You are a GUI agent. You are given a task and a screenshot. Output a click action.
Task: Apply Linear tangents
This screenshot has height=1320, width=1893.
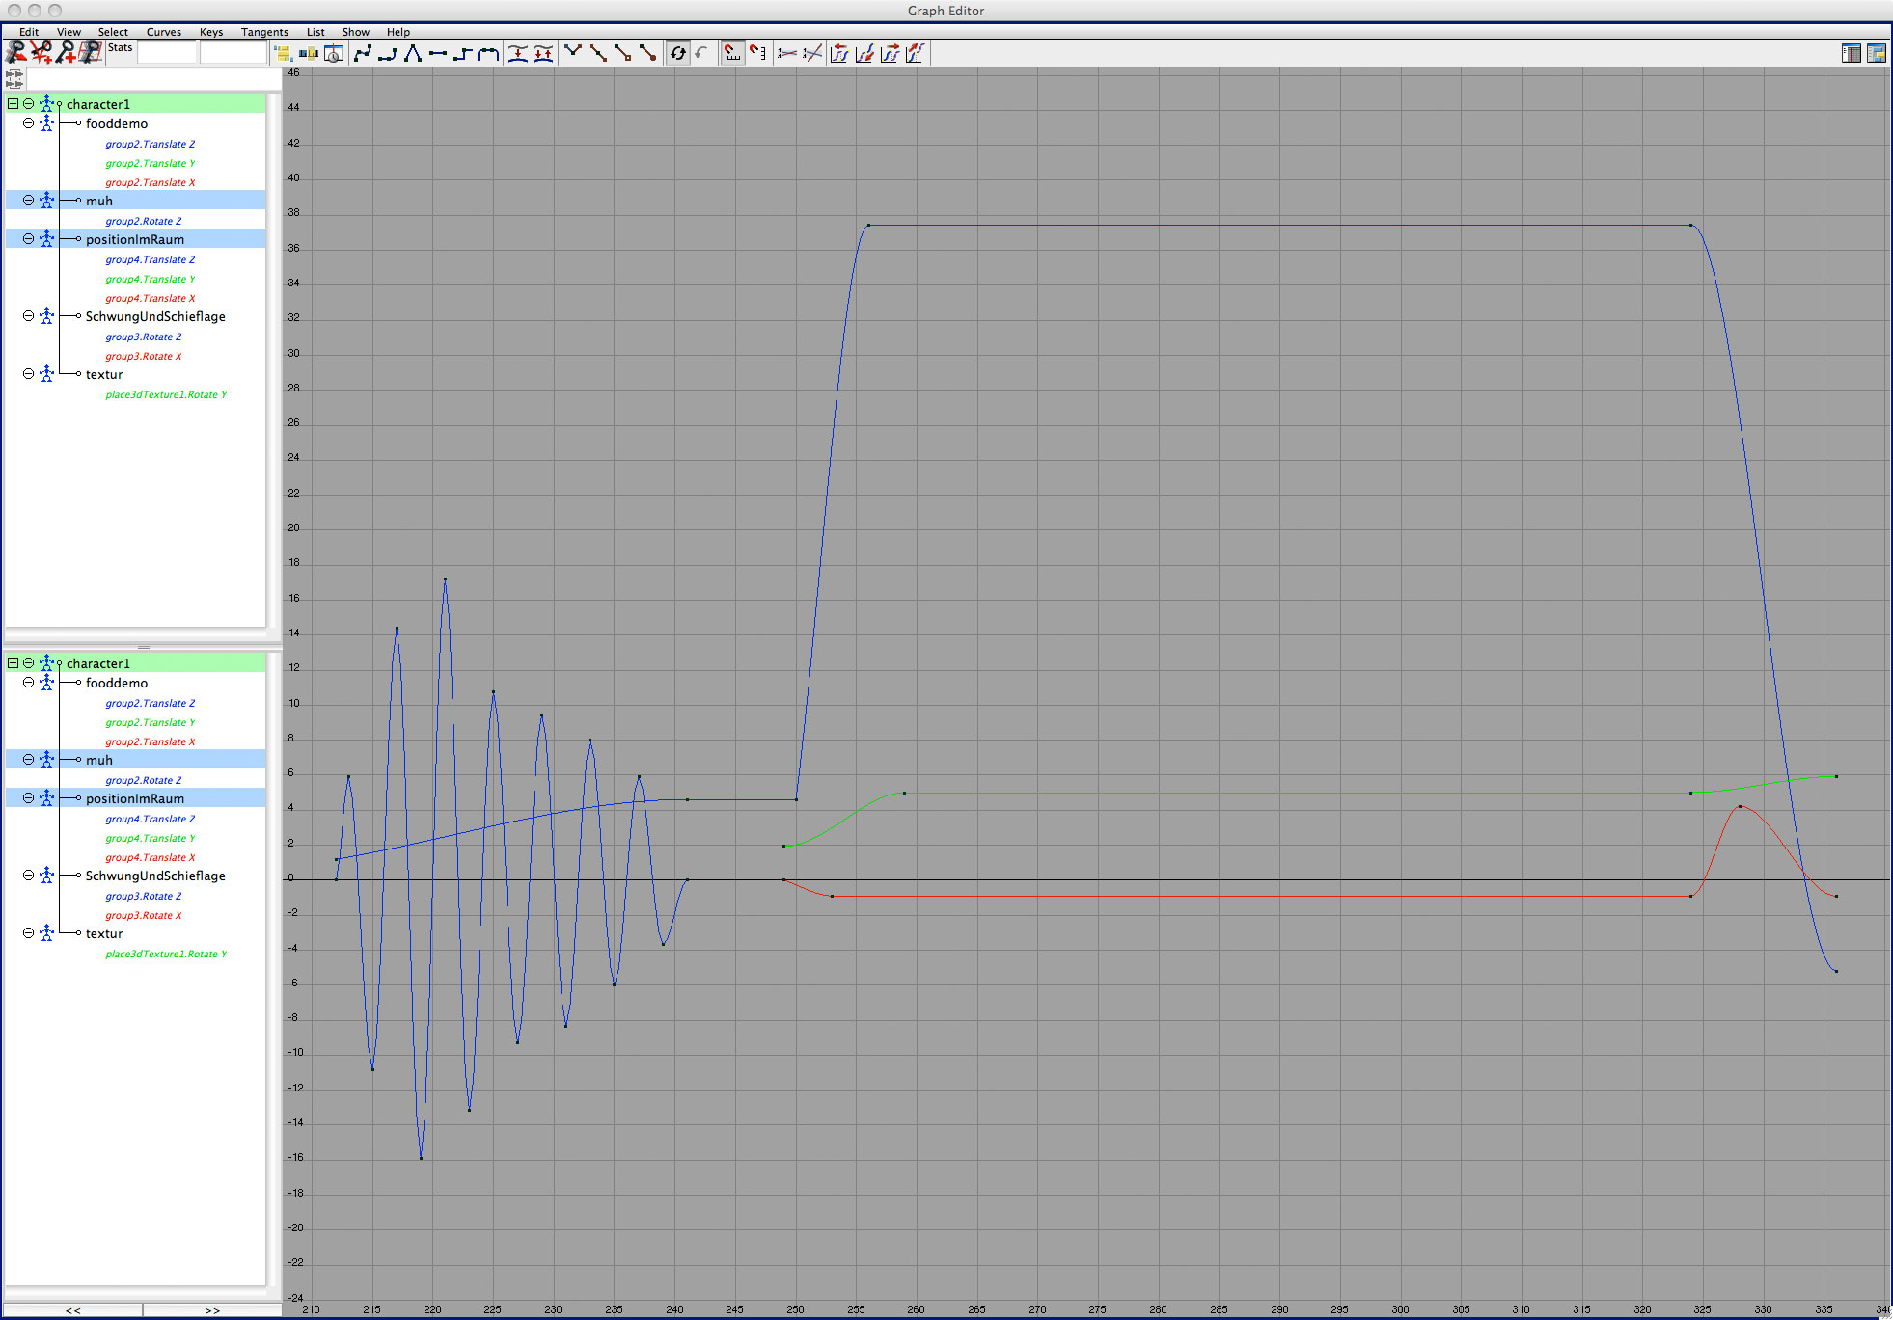(413, 54)
